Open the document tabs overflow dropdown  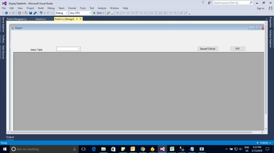(266, 19)
